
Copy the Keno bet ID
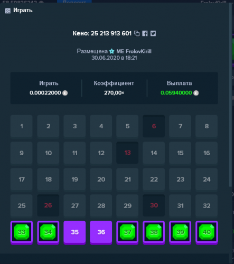(x=137, y=33)
